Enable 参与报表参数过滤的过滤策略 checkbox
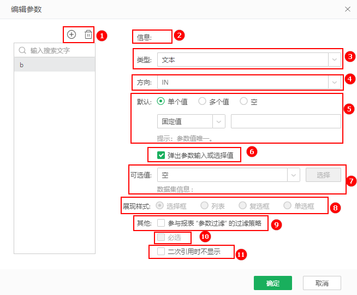The image size is (357, 295). [x=161, y=223]
